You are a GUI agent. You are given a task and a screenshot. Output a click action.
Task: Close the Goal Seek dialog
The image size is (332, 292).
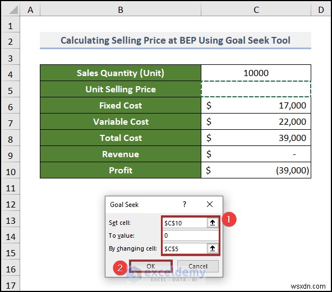tap(210, 204)
